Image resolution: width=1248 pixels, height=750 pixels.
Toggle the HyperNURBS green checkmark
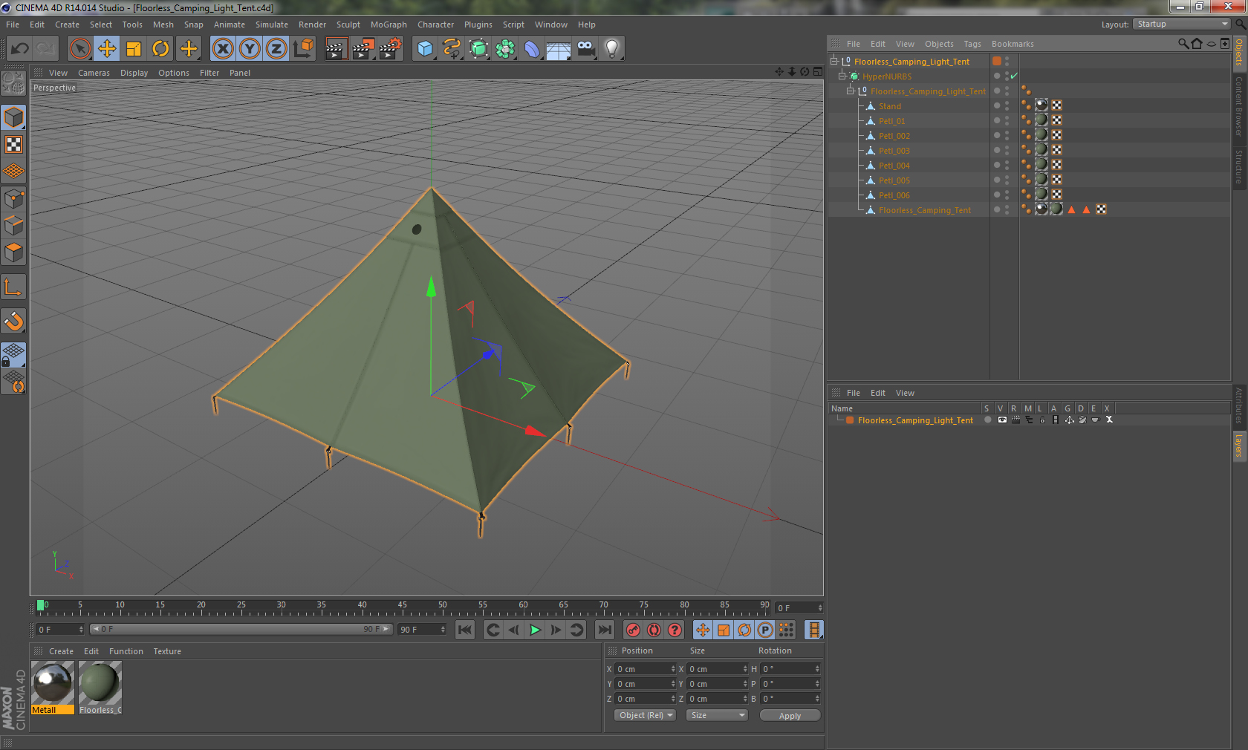pos(1014,76)
